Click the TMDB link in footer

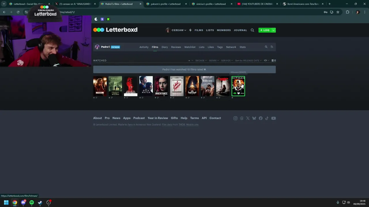(182, 125)
